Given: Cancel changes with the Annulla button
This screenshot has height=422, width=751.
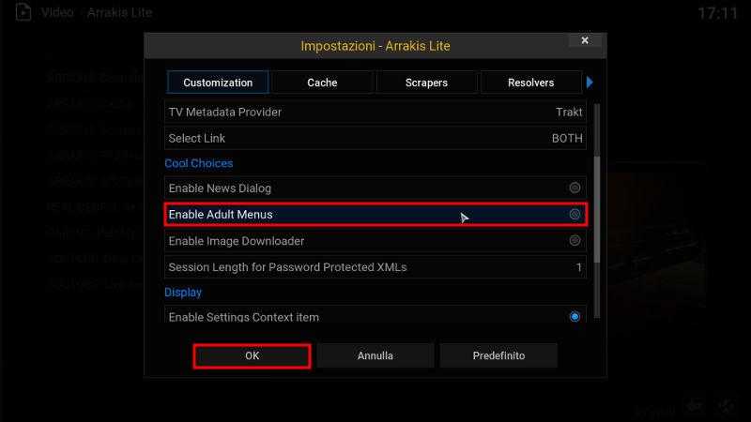Looking at the screenshot, I should [x=375, y=355].
